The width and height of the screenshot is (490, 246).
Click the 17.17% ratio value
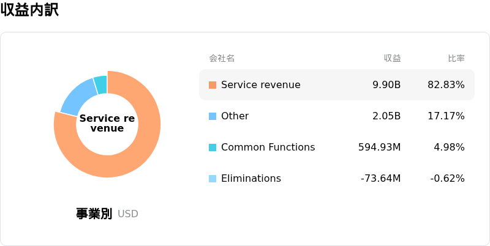tap(446, 116)
